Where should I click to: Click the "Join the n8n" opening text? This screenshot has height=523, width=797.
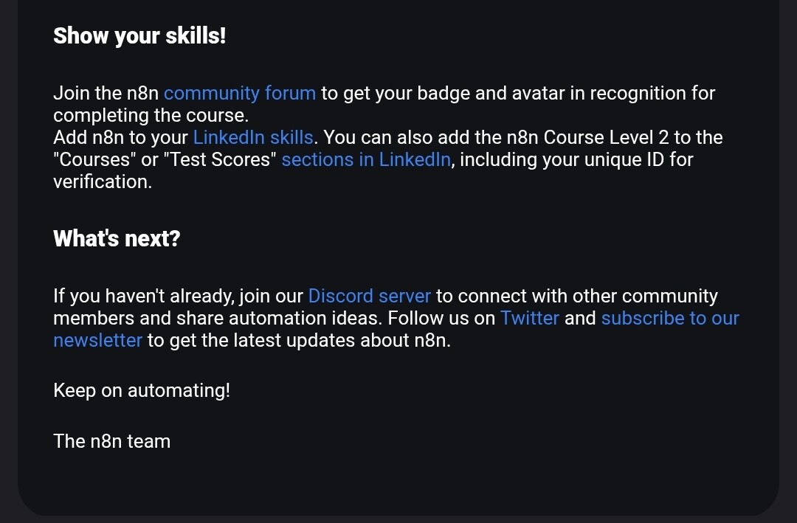tap(106, 94)
